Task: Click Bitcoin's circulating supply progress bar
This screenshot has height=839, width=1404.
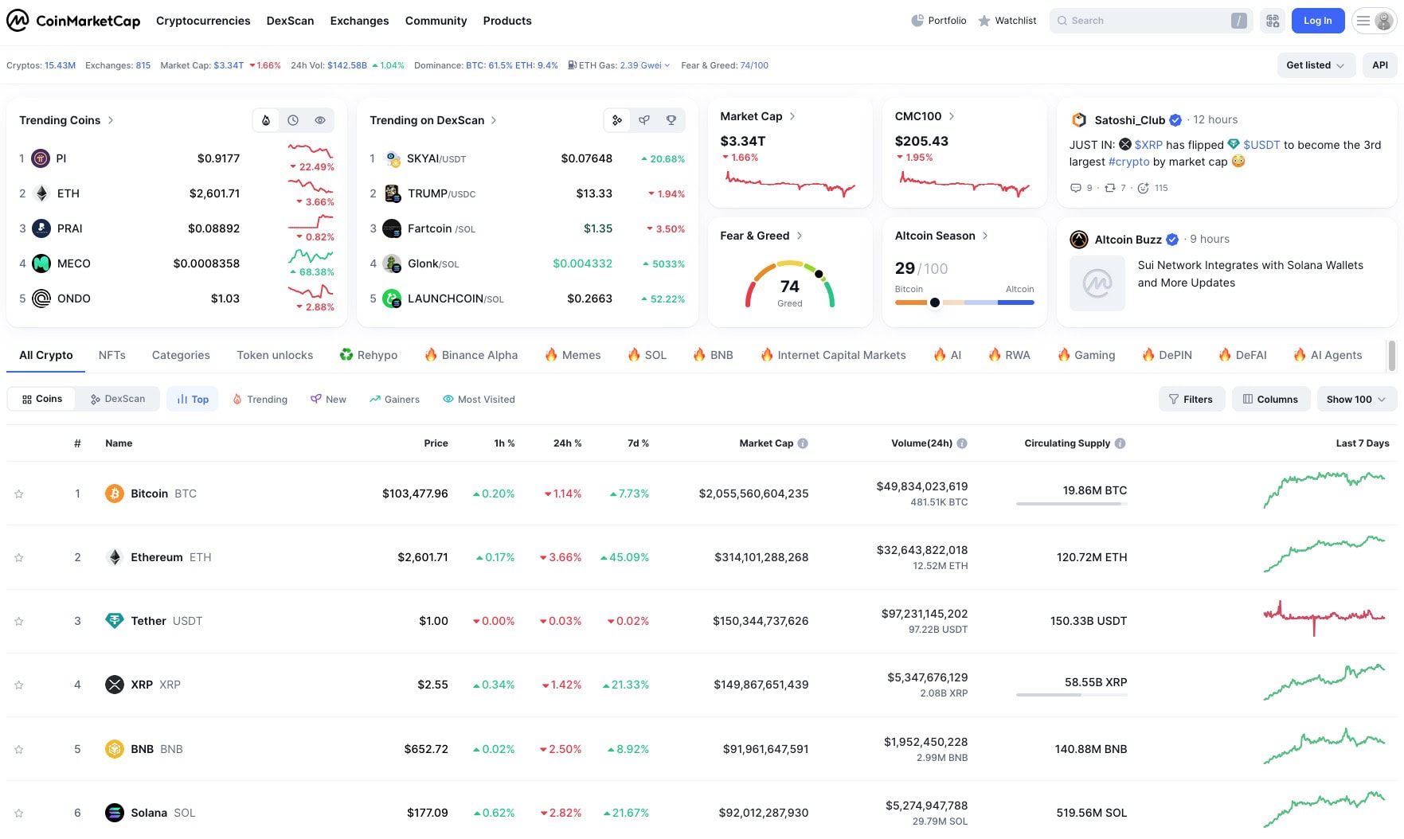Action: pos(1071,504)
